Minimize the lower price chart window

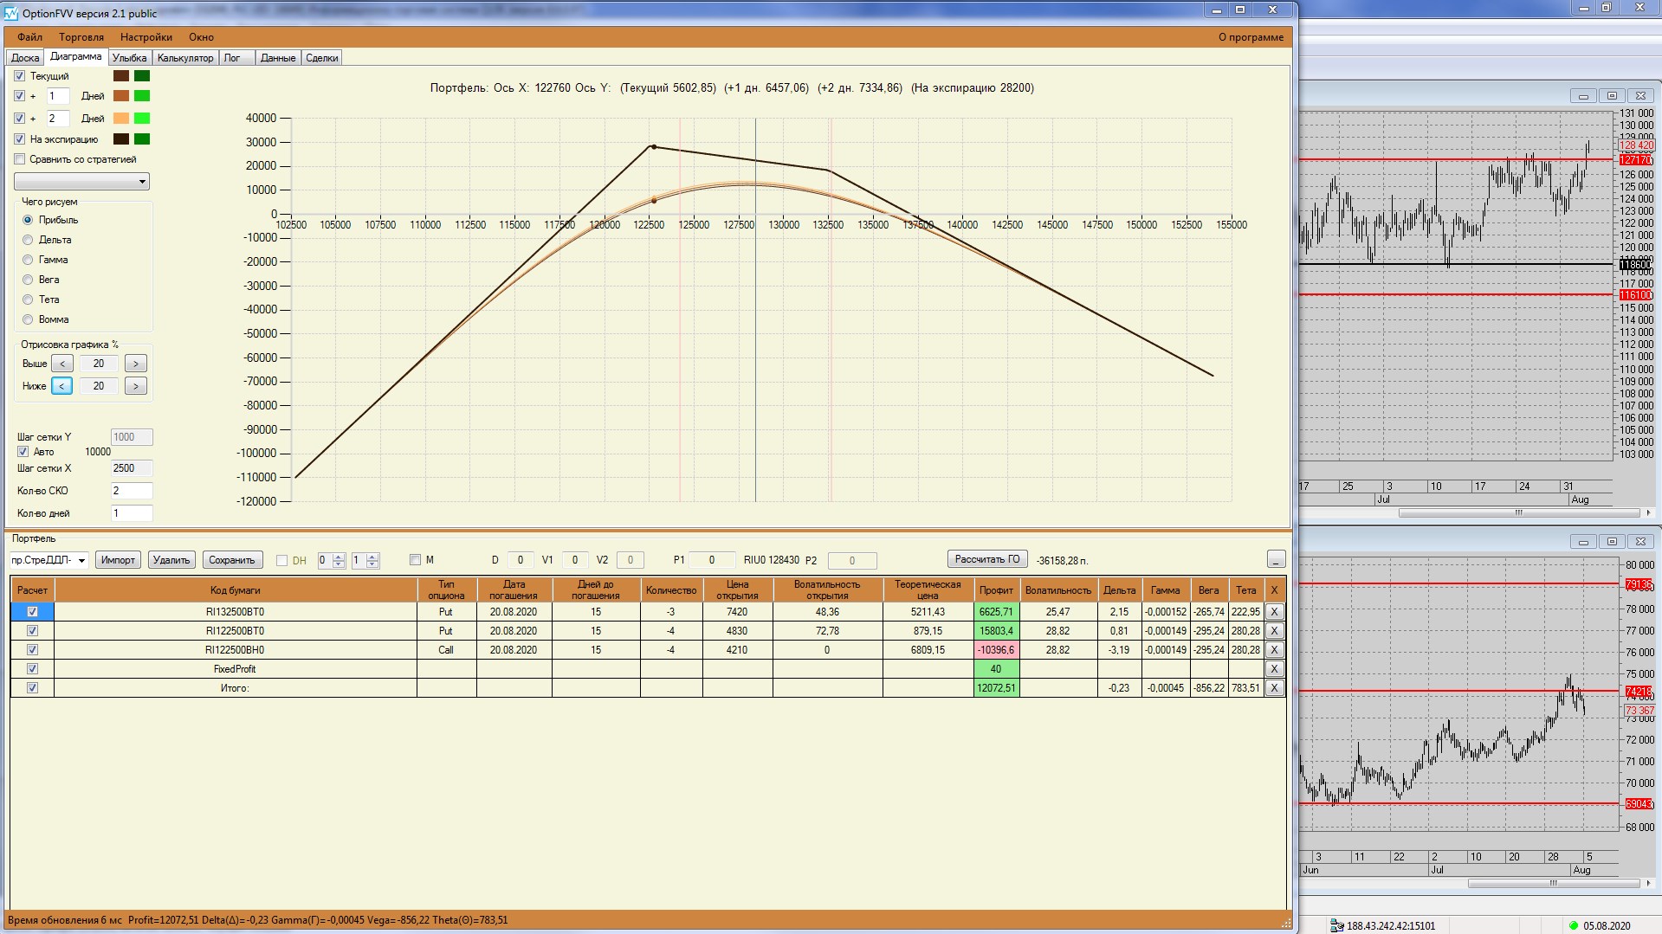click(1583, 542)
